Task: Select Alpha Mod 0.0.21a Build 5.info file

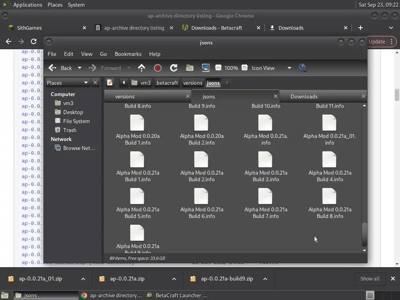Action: tap(137, 204)
